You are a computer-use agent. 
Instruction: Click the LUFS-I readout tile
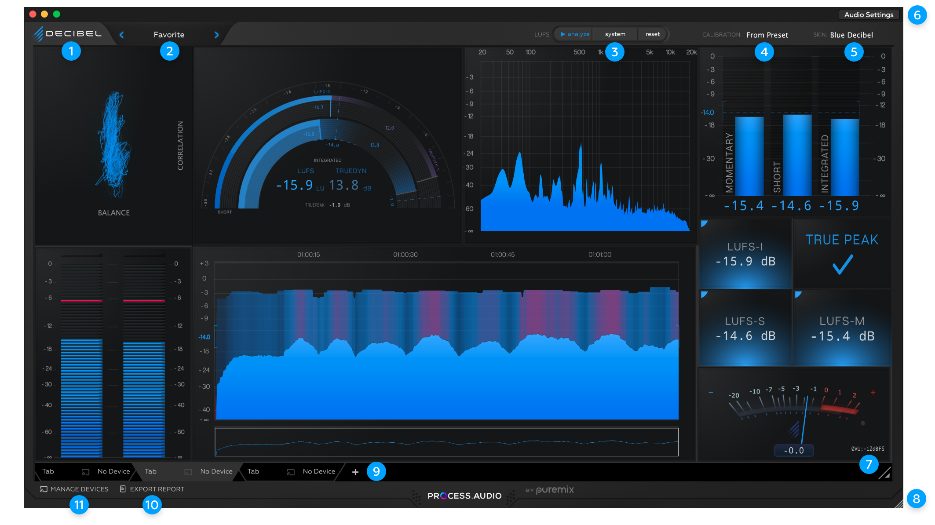(x=745, y=254)
